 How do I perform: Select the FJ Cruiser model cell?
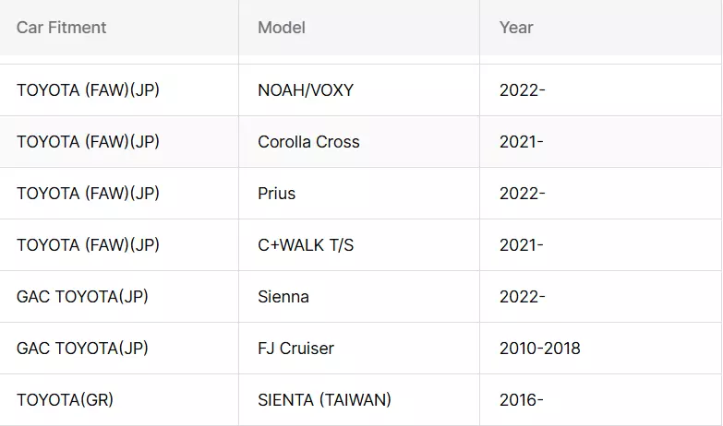[x=359, y=349]
